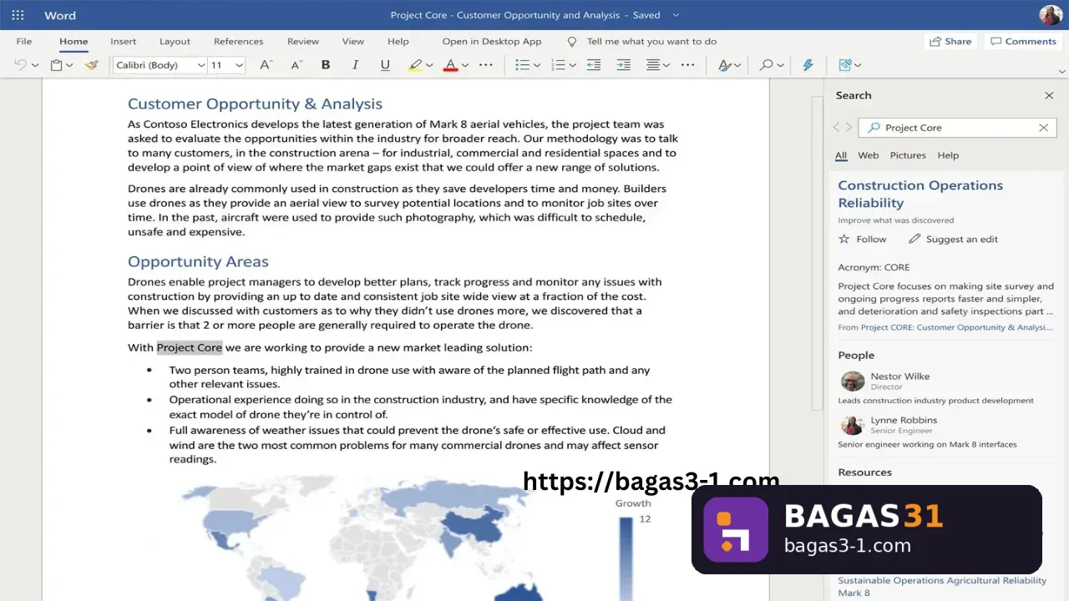This screenshot has height=601, width=1069.
Task: Expand the Undo dropdown arrow
Action: point(35,65)
